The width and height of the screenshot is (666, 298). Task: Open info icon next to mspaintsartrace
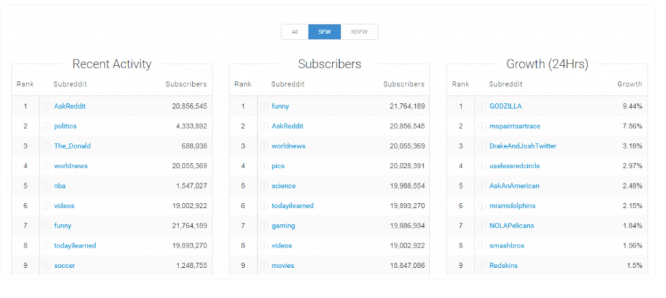coord(481,126)
